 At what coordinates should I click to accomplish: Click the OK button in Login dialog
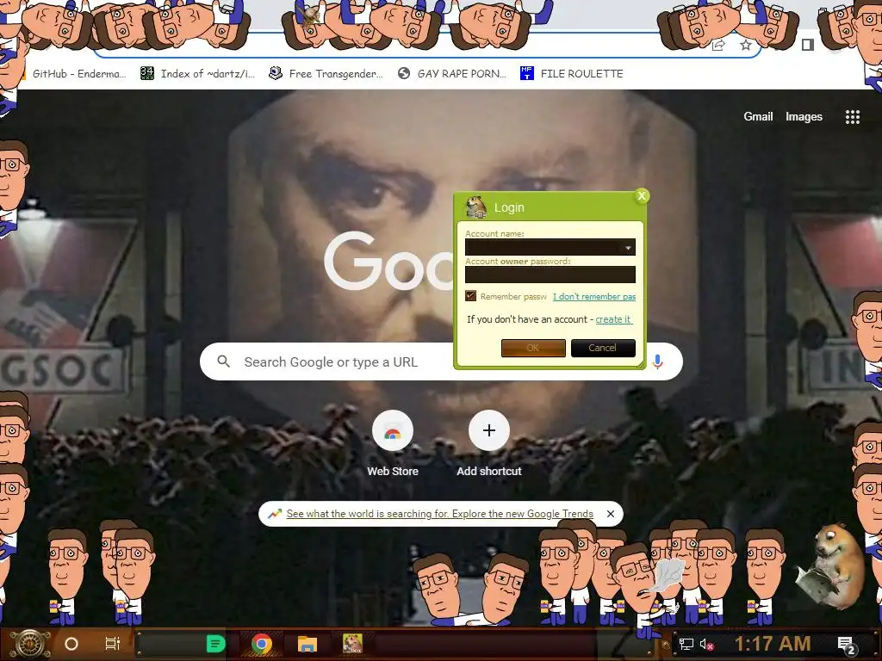[533, 348]
